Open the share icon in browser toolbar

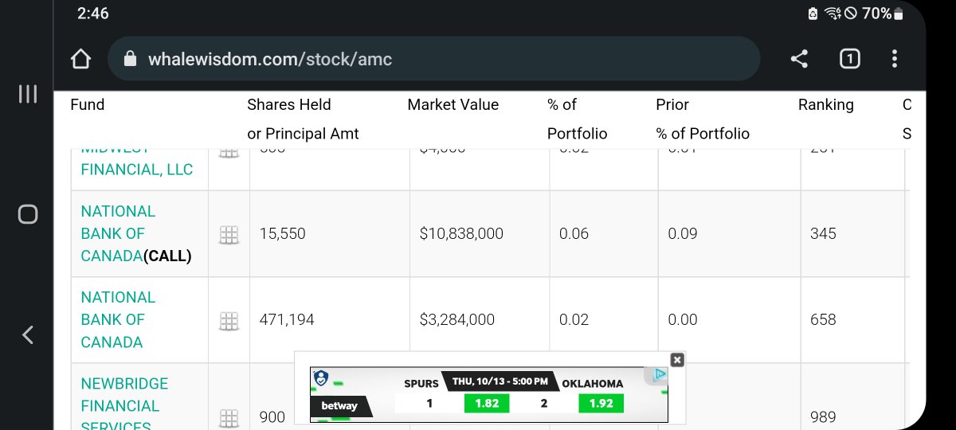tap(799, 59)
